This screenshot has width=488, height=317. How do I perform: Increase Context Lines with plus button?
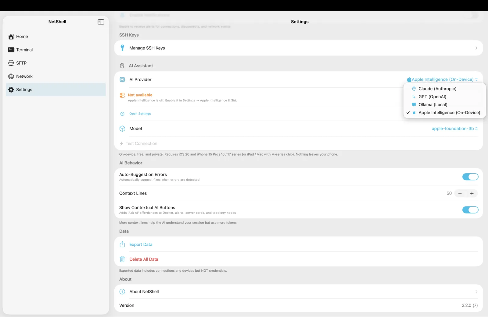click(x=472, y=193)
